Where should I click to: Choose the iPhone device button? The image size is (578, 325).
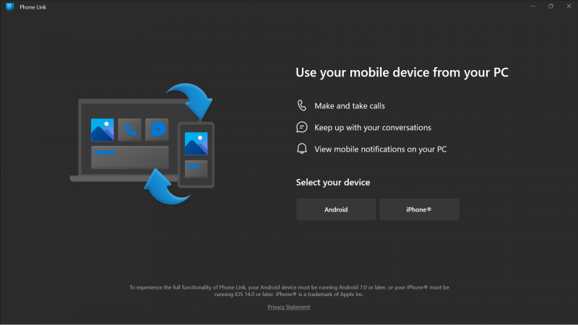[419, 209]
